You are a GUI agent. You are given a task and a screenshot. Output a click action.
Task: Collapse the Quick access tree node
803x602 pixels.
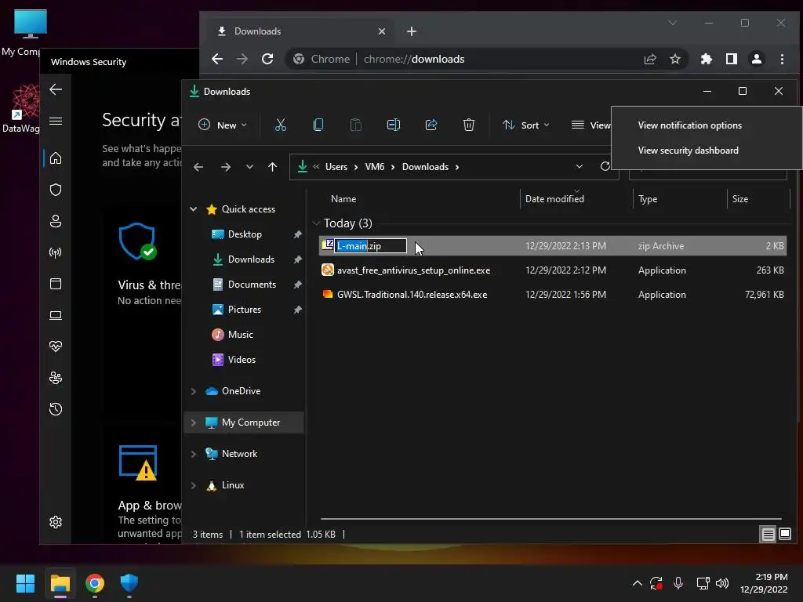(x=194, y=209)
